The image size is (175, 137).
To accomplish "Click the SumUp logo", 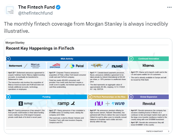I will point(26,104).
